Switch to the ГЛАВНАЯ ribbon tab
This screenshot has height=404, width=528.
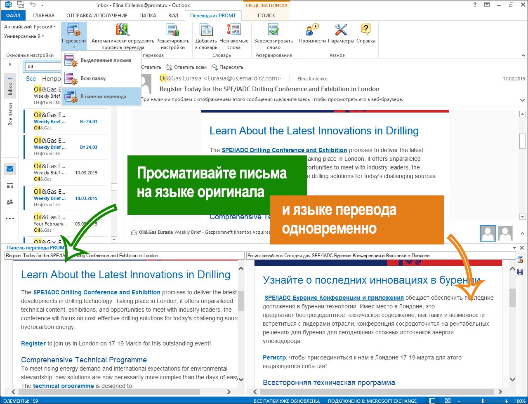click(x=43, y=16)
